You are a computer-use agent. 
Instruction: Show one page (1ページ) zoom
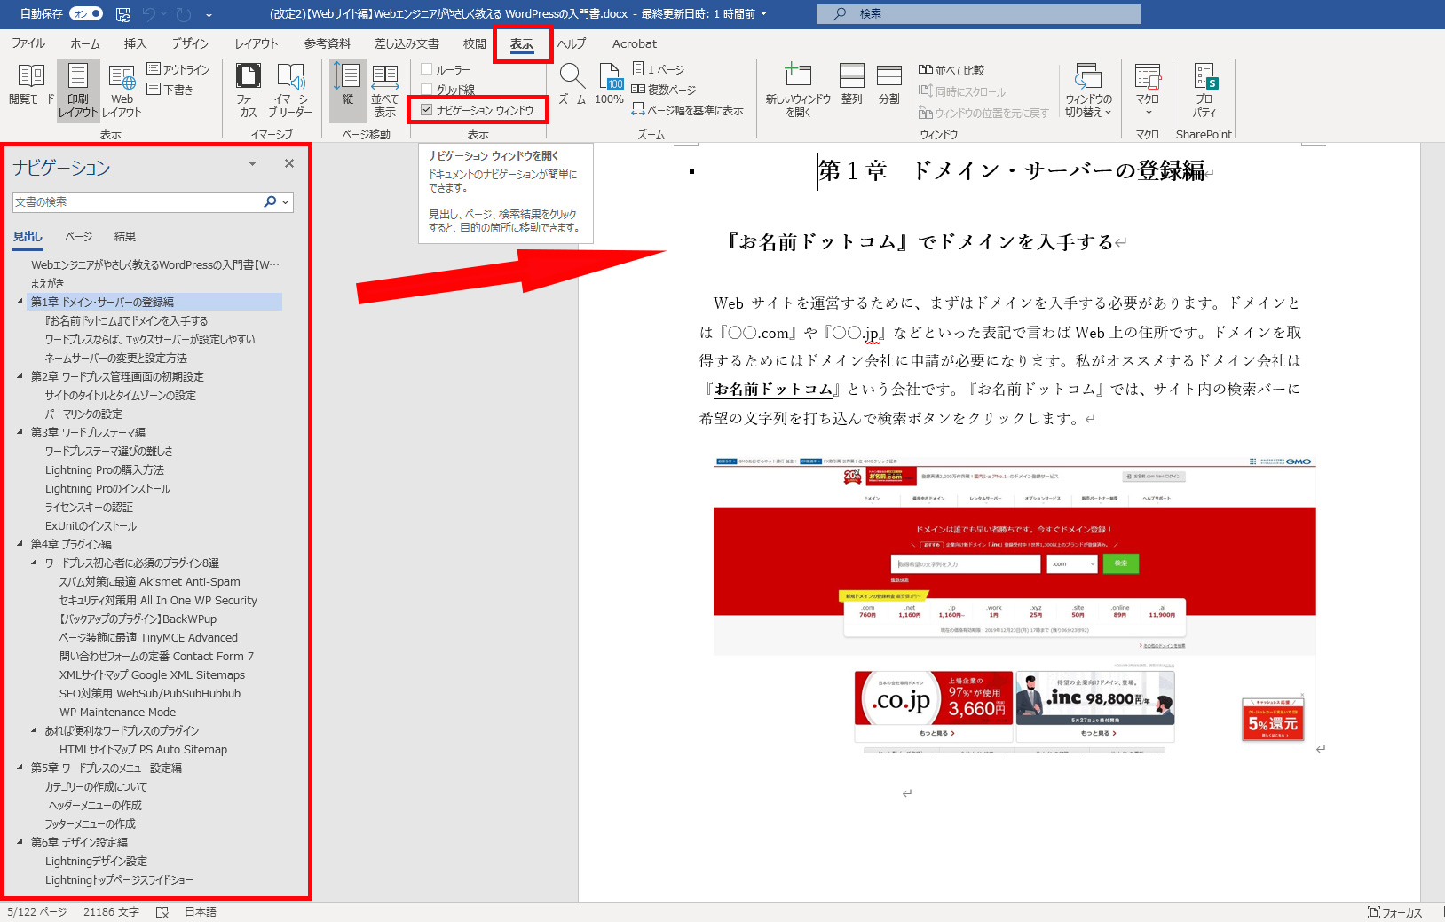(659, 69)
